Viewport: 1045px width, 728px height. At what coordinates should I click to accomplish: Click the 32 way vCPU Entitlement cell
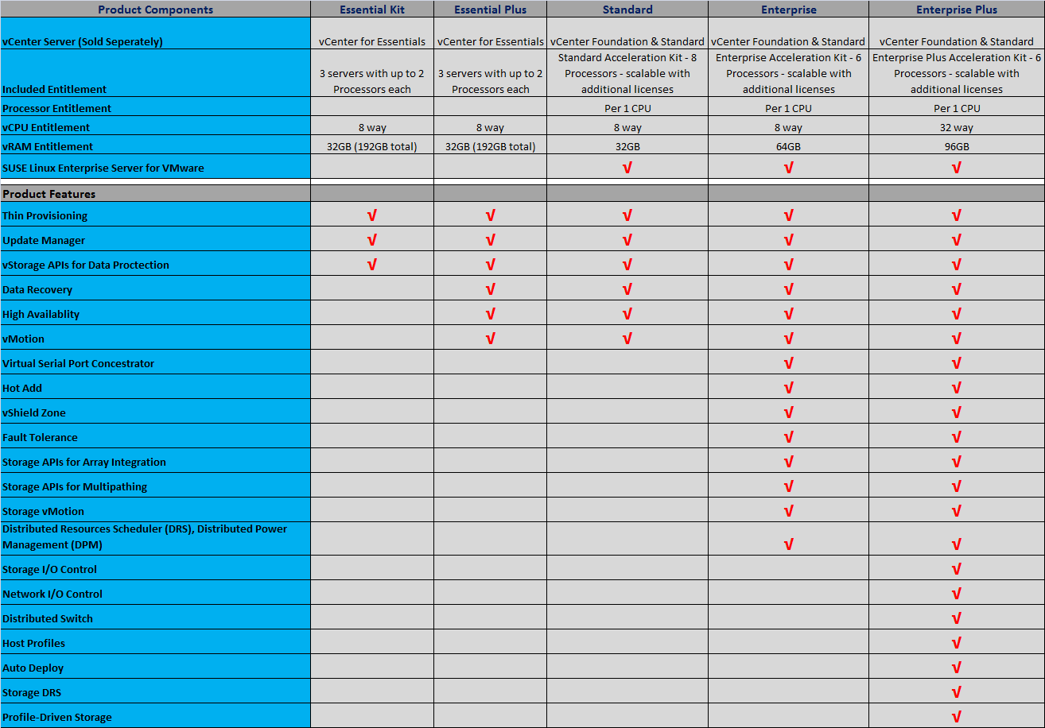coord(956,127)
